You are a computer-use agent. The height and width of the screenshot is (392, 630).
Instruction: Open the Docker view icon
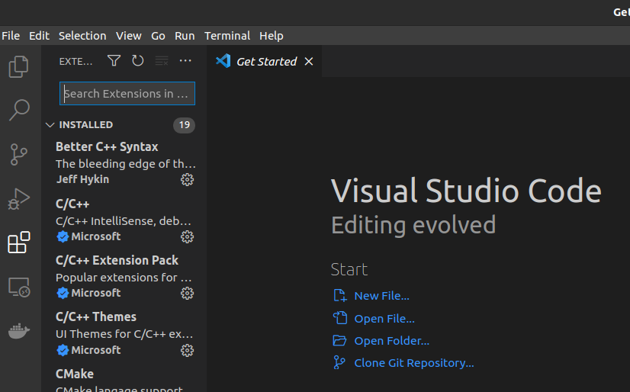19,331
